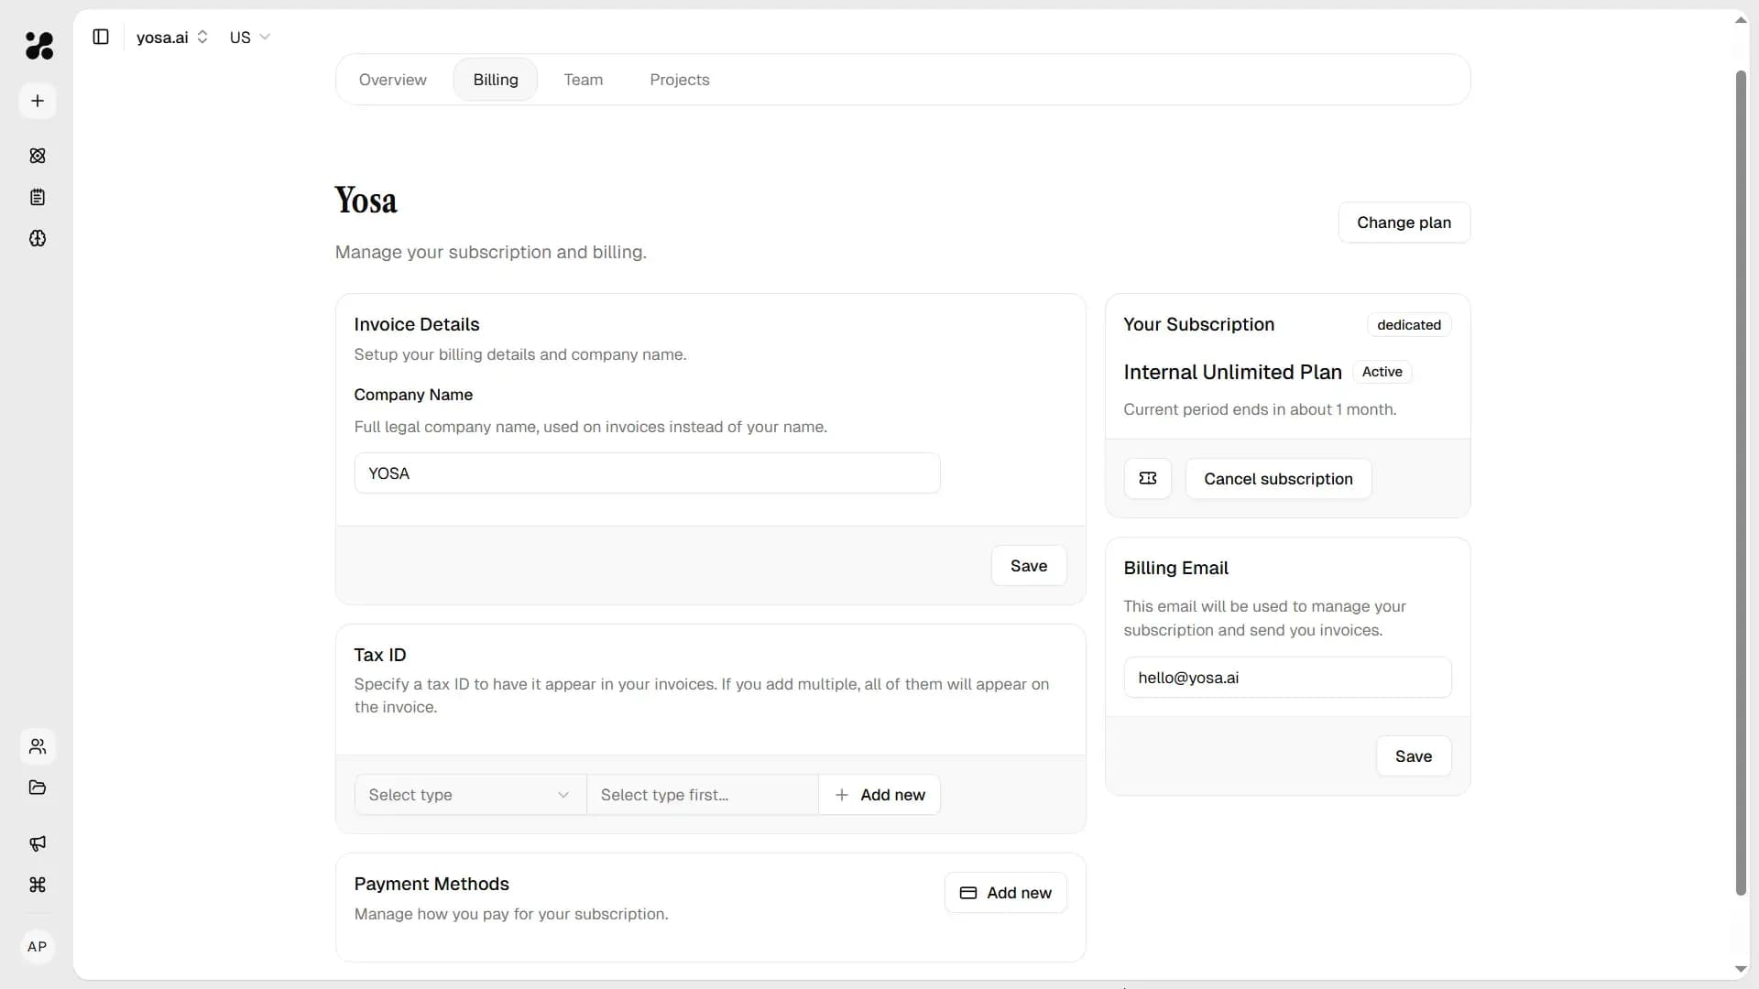Click the command shortcuts icon
Image resolution: width=1759 pixels, height=989 pixels.
38,885
